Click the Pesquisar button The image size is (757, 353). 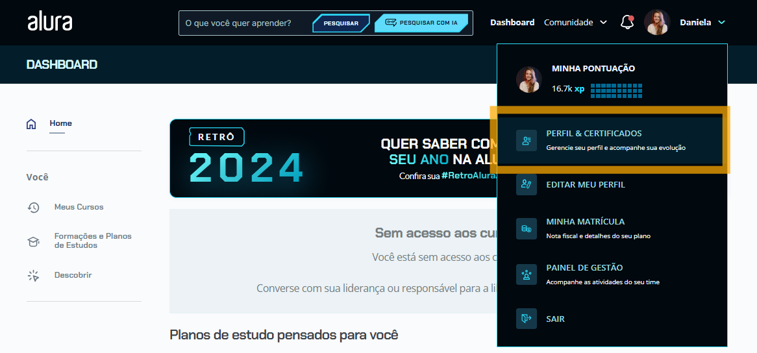click(341, 23)
